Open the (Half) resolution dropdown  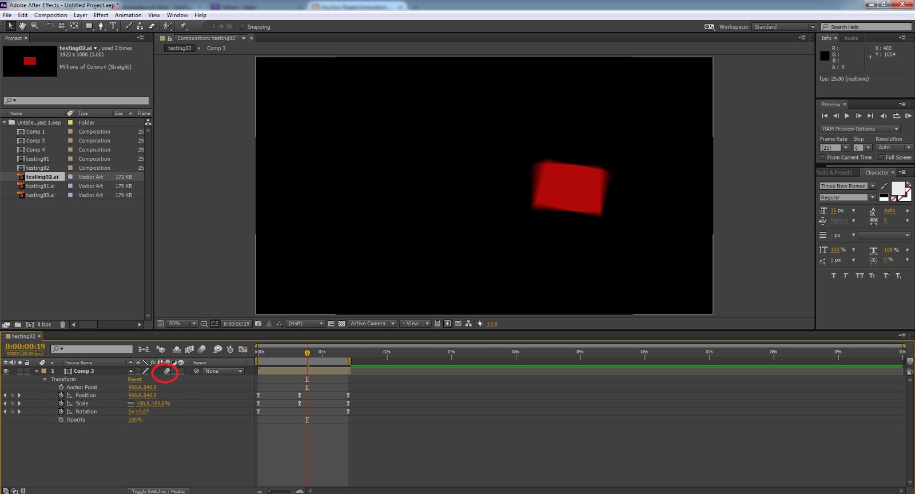(x=305, y=324)
